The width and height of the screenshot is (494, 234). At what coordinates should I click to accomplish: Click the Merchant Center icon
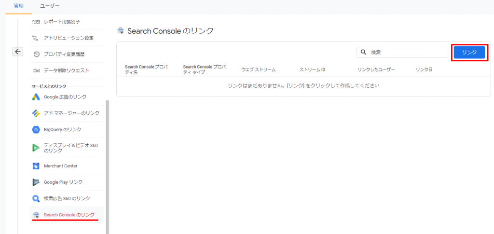click(36, 166)
